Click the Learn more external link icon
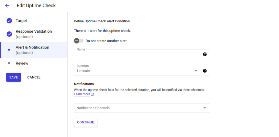Screen dimensions: 279x137 [92, 94]
